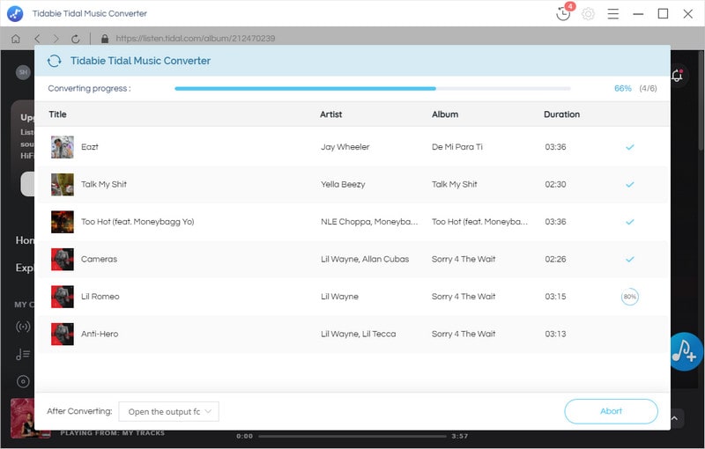Click the lock icon beside URL
Viewport: 705px width, 449px height.
coord(105,39)
